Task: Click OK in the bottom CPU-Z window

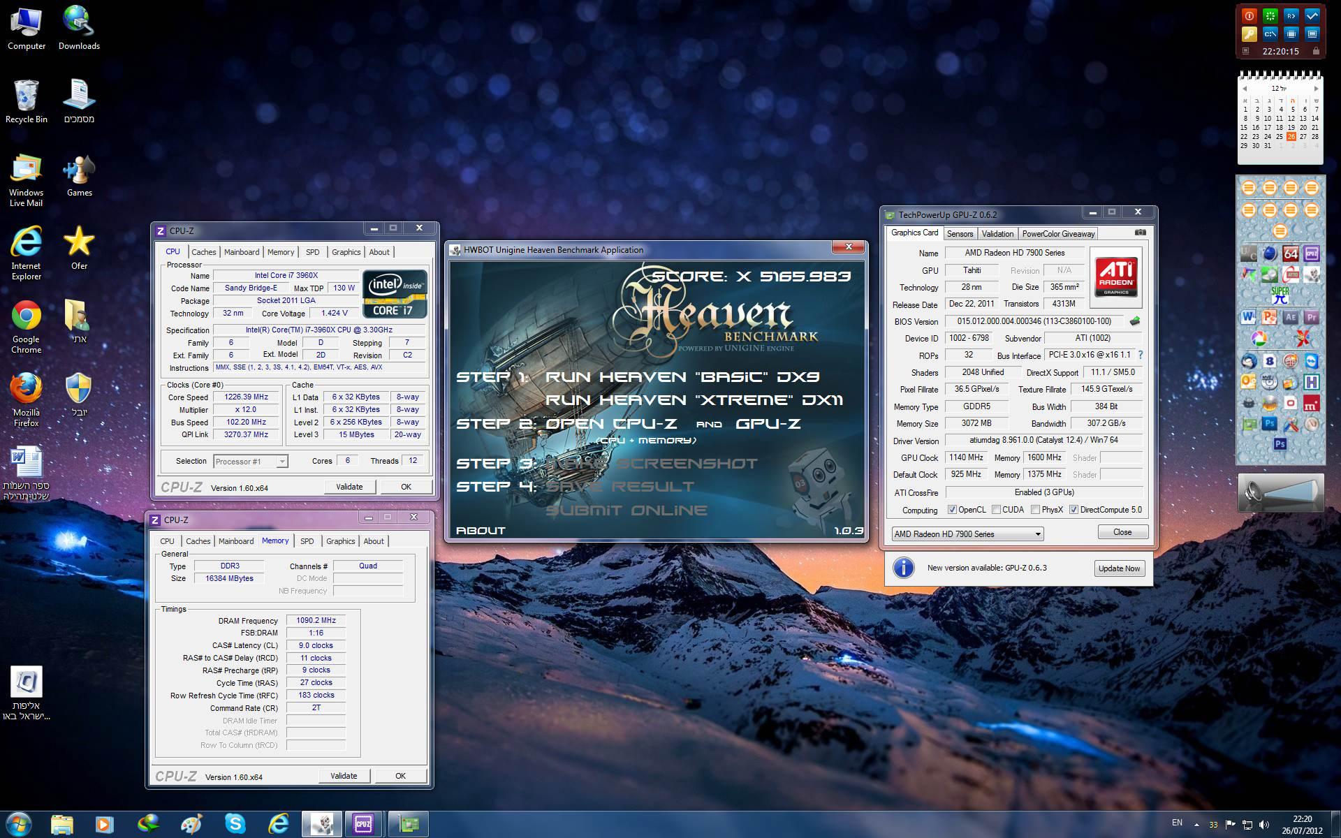Action: pyautogui.click(x=400, y=776)
